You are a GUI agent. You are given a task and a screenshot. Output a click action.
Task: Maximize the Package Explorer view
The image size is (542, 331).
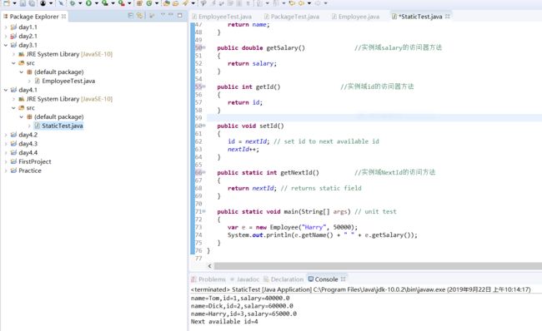pyautogui.click(x=180, y=16)
